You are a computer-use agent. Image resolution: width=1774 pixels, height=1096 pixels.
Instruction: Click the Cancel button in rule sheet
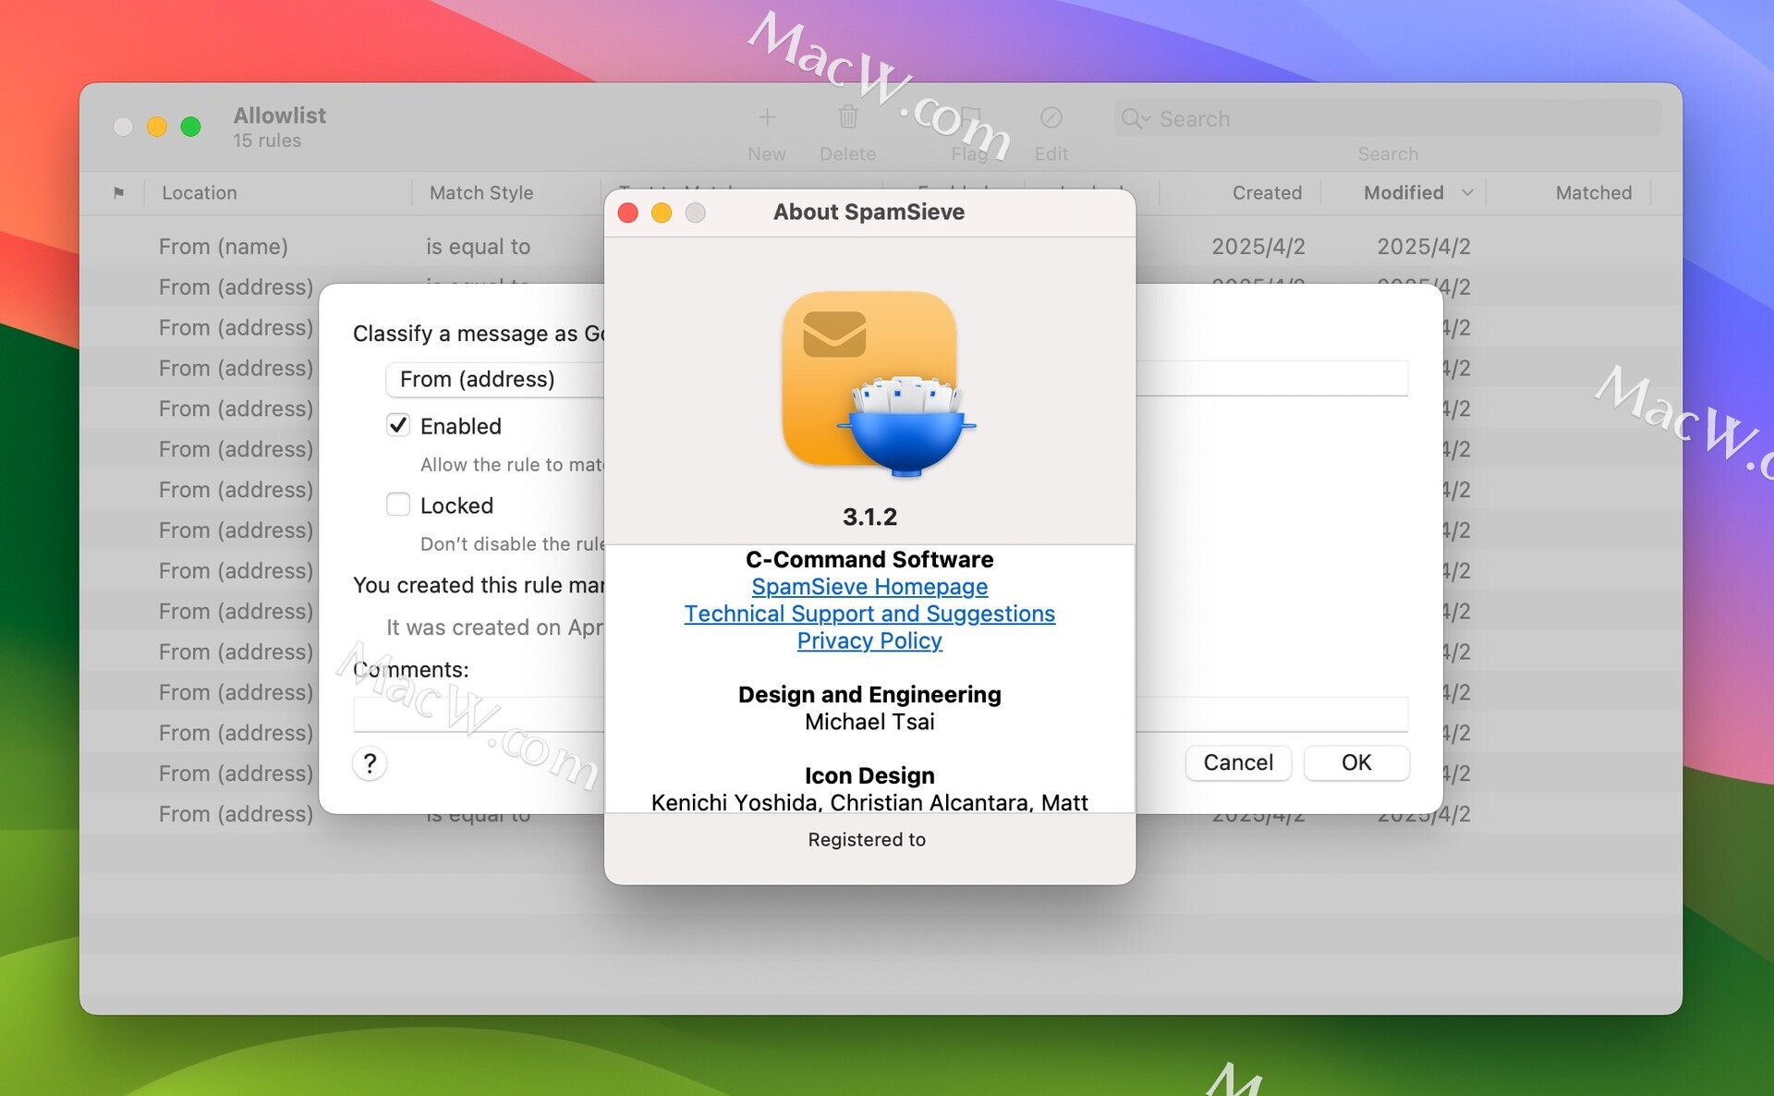tap(1238, 762)
